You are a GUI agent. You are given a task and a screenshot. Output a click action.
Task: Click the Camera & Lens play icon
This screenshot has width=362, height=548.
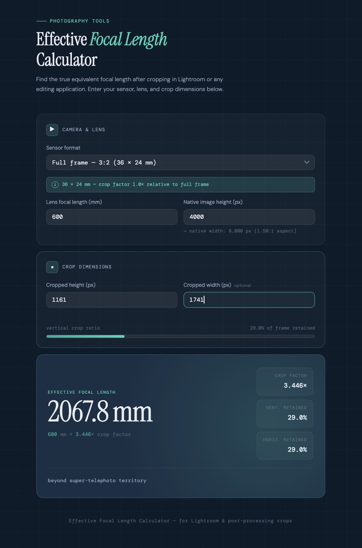[x=52, y=130]
